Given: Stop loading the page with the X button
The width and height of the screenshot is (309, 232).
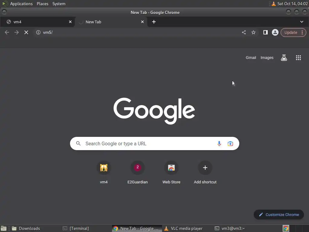Looking at the screenshot, I should (x=26, y=32).
